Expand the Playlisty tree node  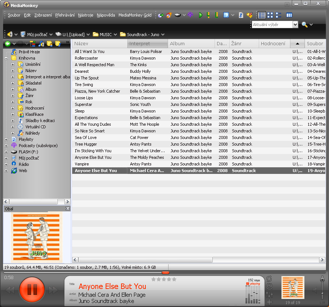6,139
